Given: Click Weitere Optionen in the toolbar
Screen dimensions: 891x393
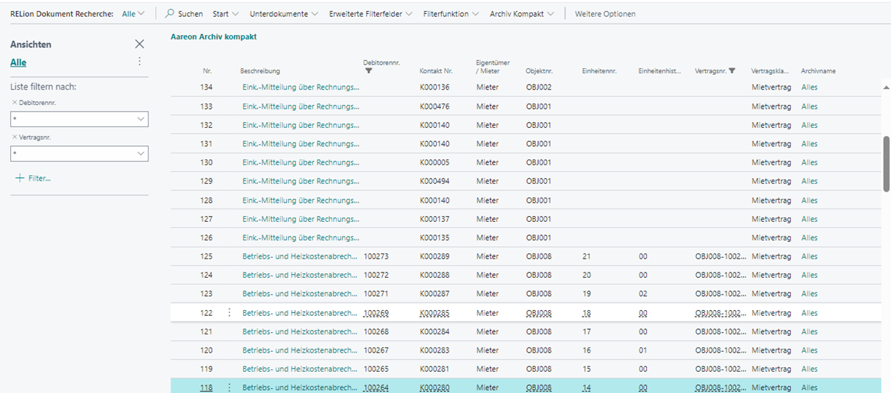Looking at the screenshot, I should 605,14.
